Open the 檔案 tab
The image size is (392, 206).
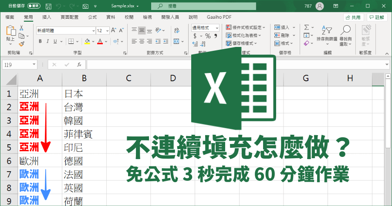[x=10, y=17]
